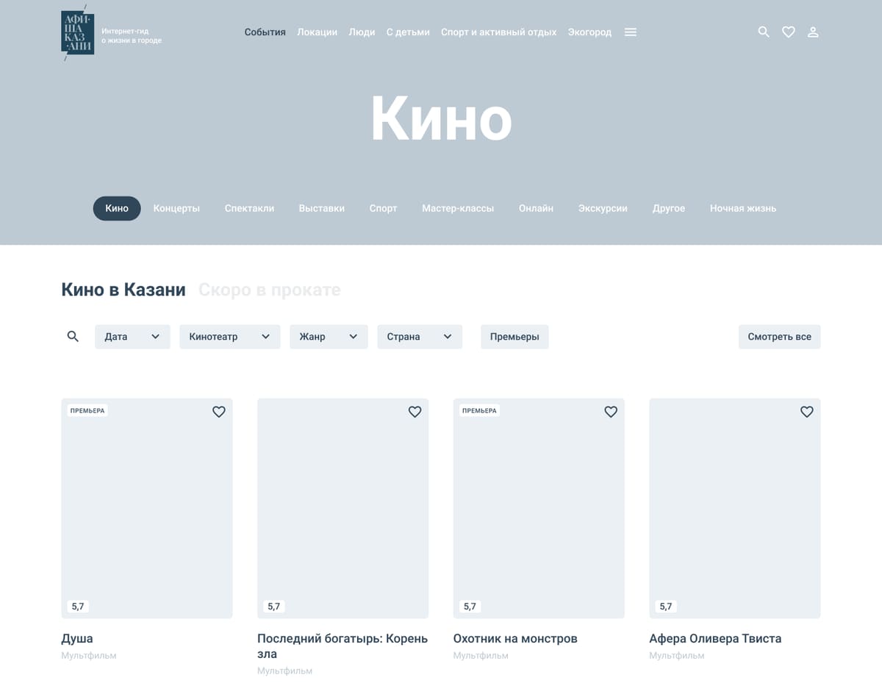882x686 pixels.
Task: Click ПРЕМЬЕРА badge on Охотник на монстров poster
Action: point(479,411)
